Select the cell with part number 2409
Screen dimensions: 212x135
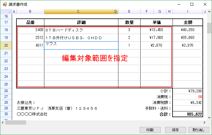(x=30, y=30)
